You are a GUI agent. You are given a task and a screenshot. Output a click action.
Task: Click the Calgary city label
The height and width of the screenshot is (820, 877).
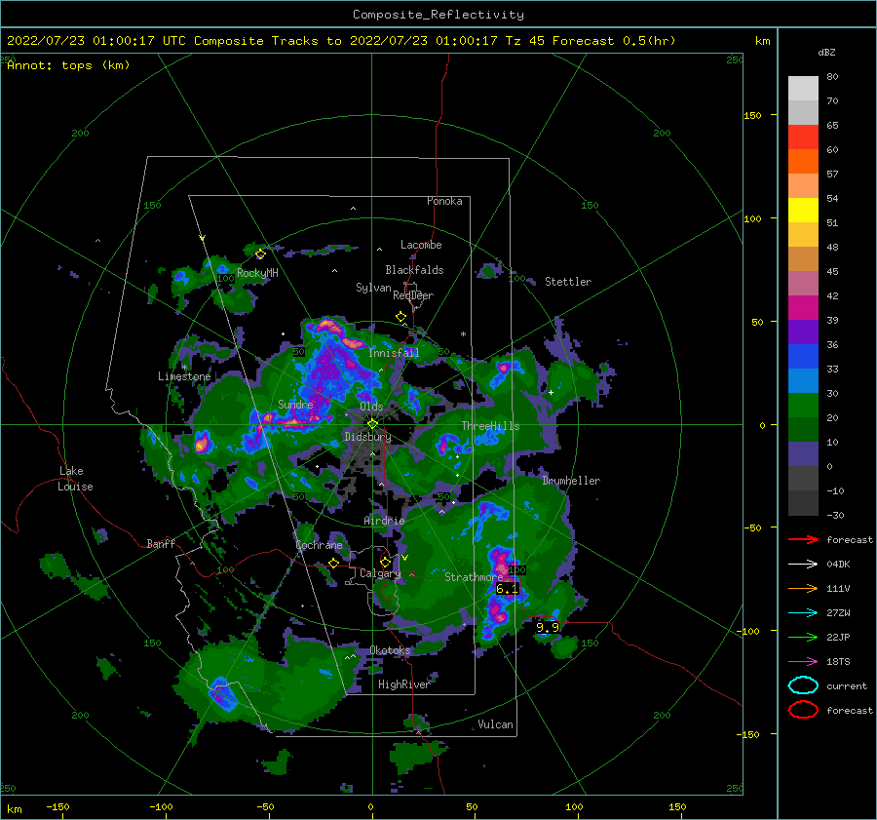pyautogui.click(x=380, y=573)
